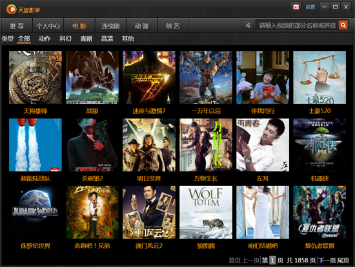The image size is (355, 267).
Task: Open the 左耳 poster
Action: tap(263, 145)
